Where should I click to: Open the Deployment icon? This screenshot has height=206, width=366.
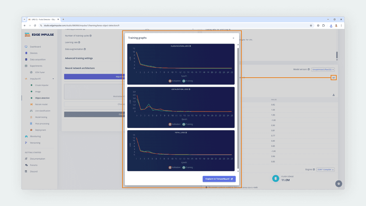31,130
